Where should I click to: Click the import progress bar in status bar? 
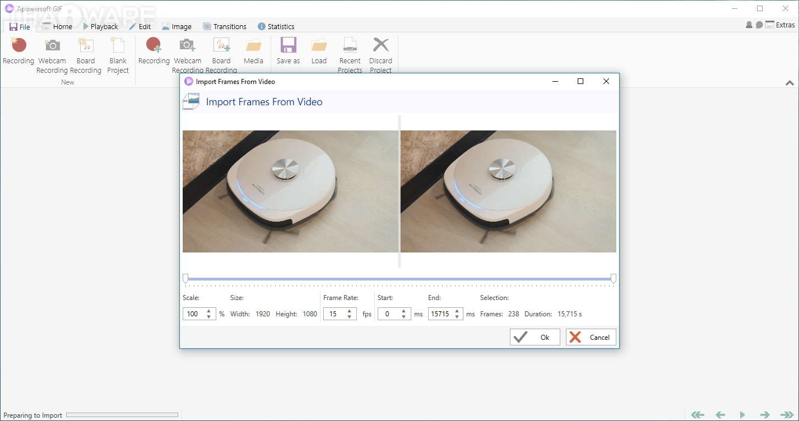pos(122,415)
